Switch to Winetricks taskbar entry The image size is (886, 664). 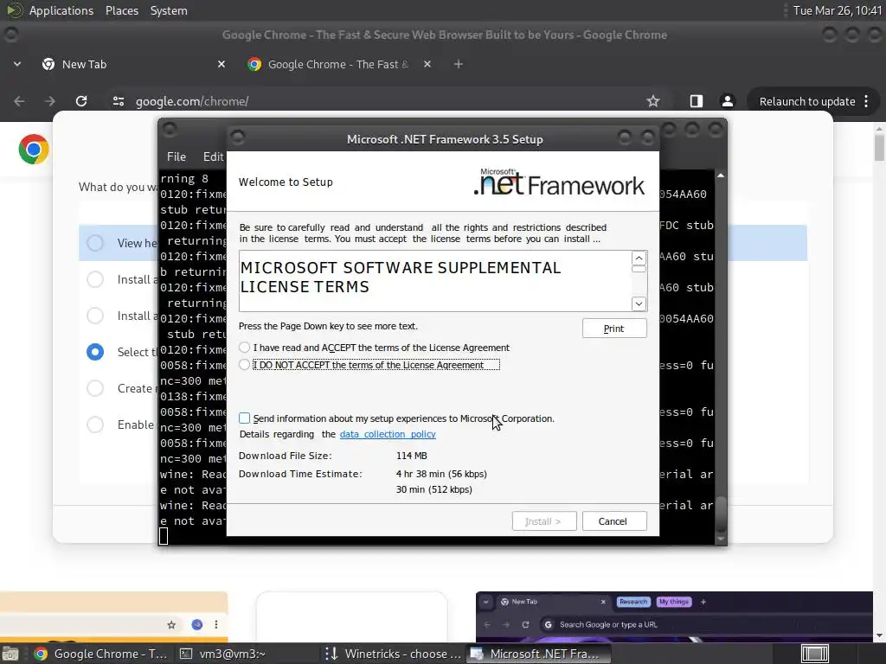[x=394, y=654]
